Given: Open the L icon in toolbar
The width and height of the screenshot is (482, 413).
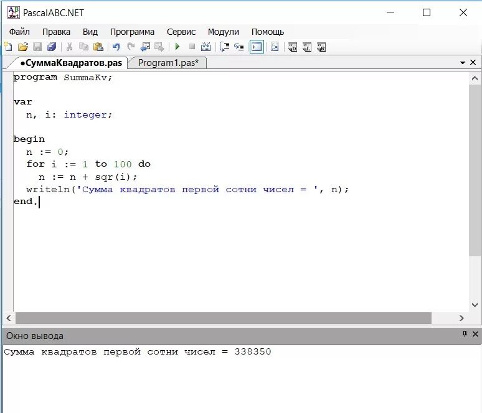Looking at the screenshot, I should [307, 47].
